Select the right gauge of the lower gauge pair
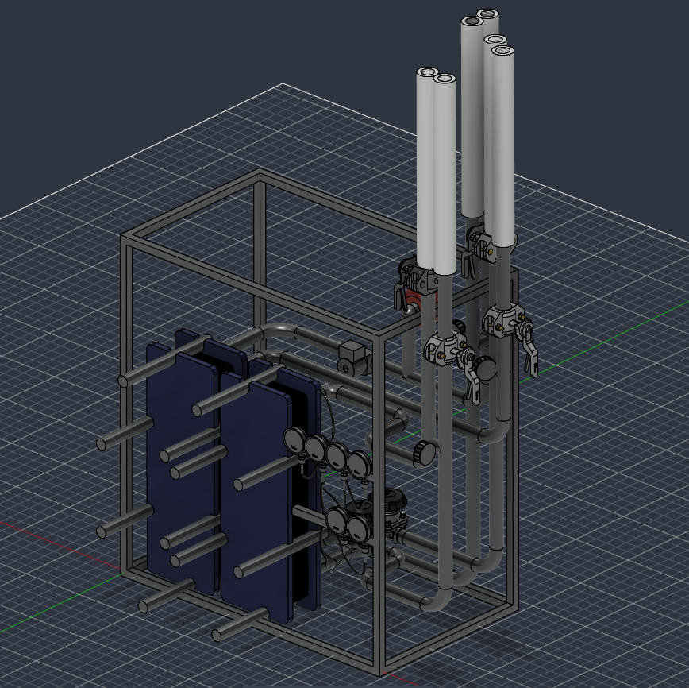Image resolution: width=689 pixels, height=688 pixels. (x=358, y=529)
